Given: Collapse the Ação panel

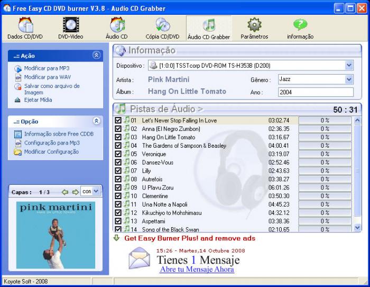Looking at the screenshot, I should click(x=96, y=55).
